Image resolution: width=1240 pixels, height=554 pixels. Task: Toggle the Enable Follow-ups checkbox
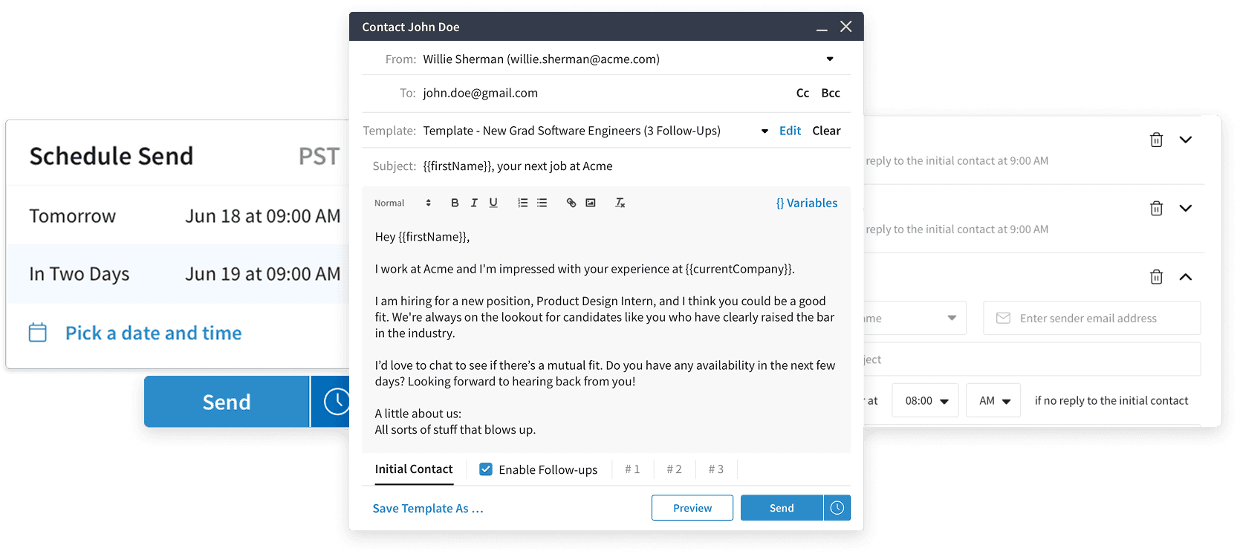486,469
